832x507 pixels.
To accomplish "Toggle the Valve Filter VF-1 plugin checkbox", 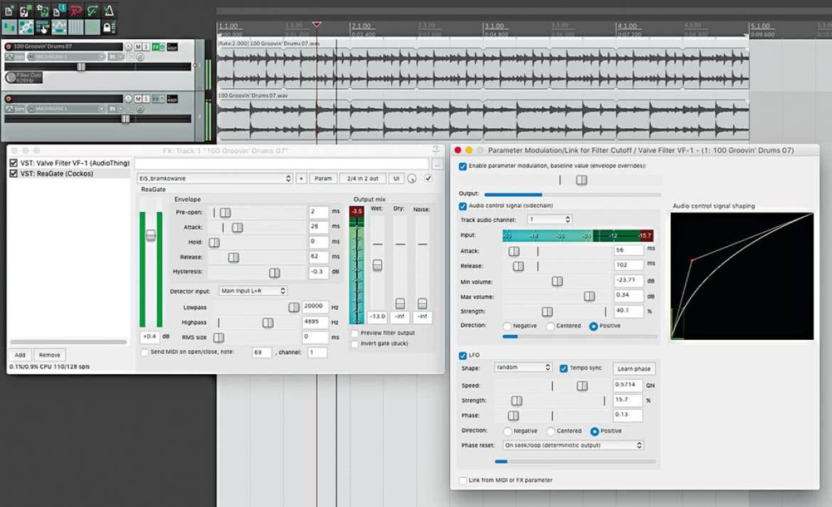I will (x=14, y=163).
